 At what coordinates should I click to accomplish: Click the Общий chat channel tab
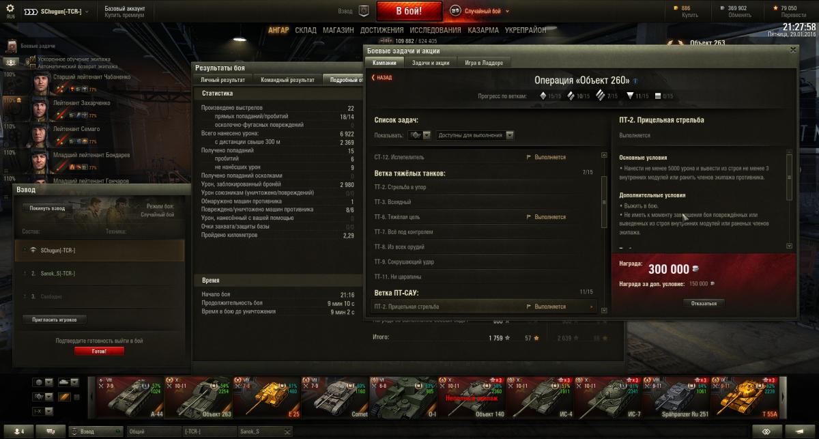coord(154,431)
